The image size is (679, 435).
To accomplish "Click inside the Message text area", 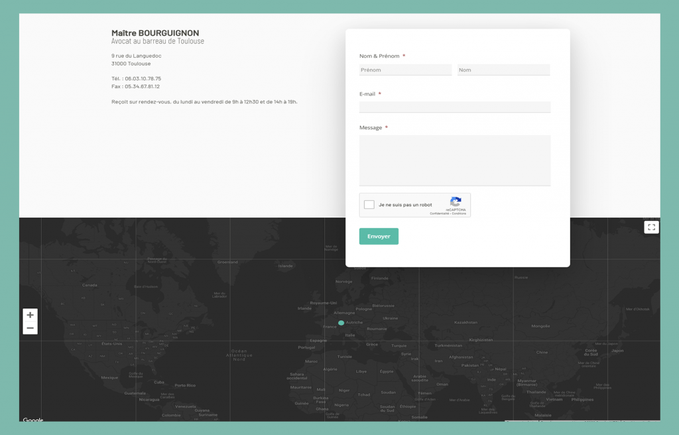I will pos(455,160).
